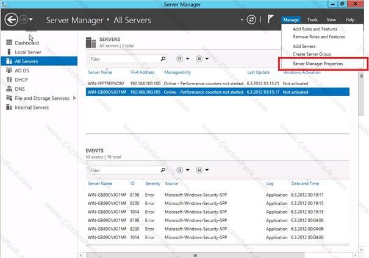Screen dimensions: 369x258
Task: Click Events saved queries icon
Action: (199, 170)
